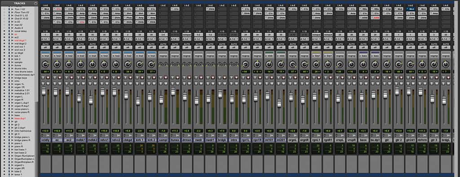The width and height of the screenshot is (460, 177).
Task: Open automation mode selector on gtr channel
Action: pos(387,47)
